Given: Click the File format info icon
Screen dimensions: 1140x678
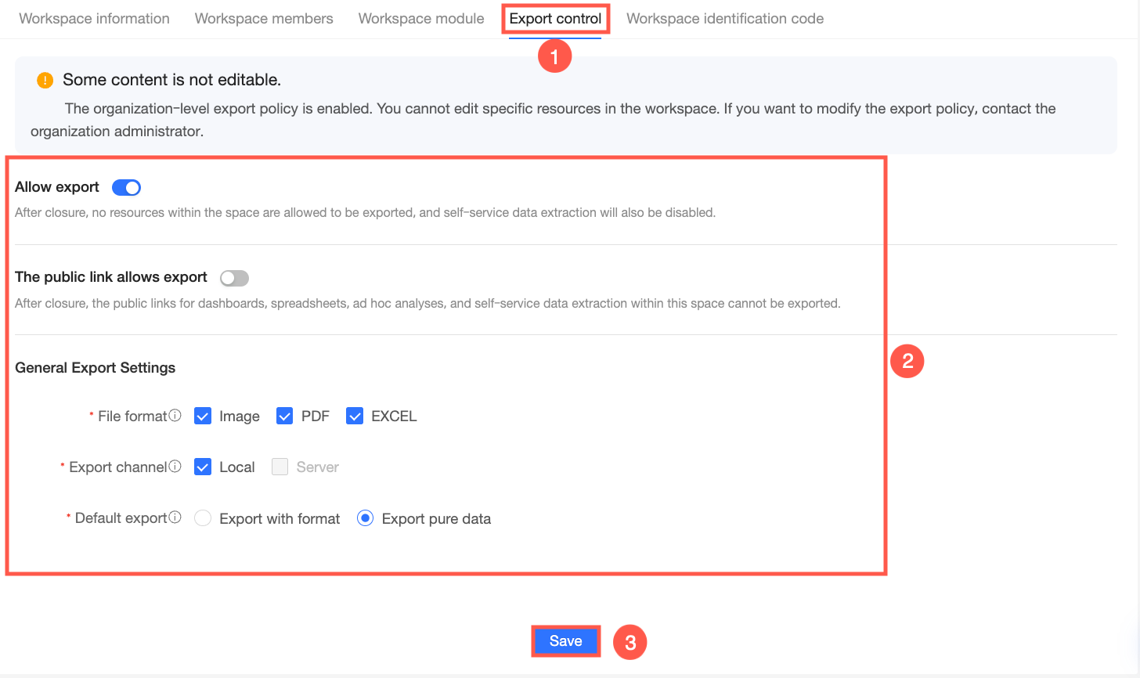Looking at the screenshot, I should pyautogui.click(x=175, y=416).
